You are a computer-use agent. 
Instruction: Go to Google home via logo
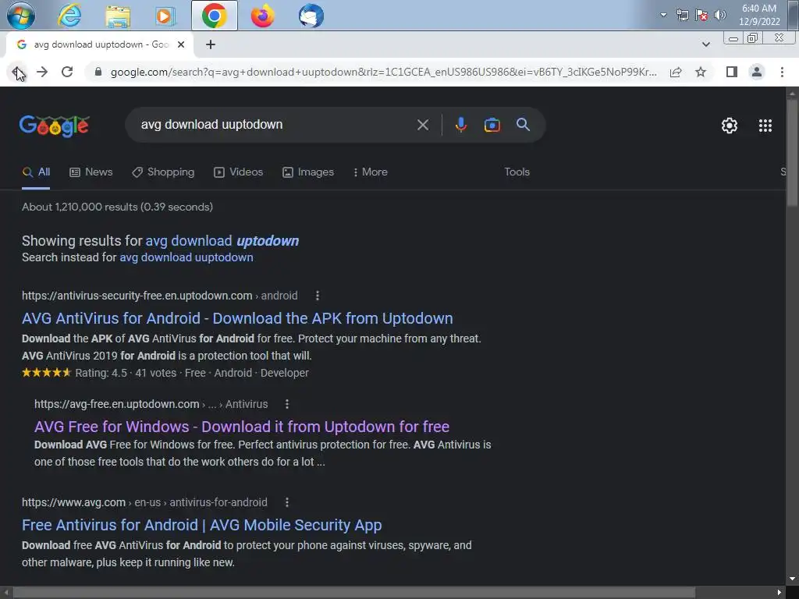54,126
